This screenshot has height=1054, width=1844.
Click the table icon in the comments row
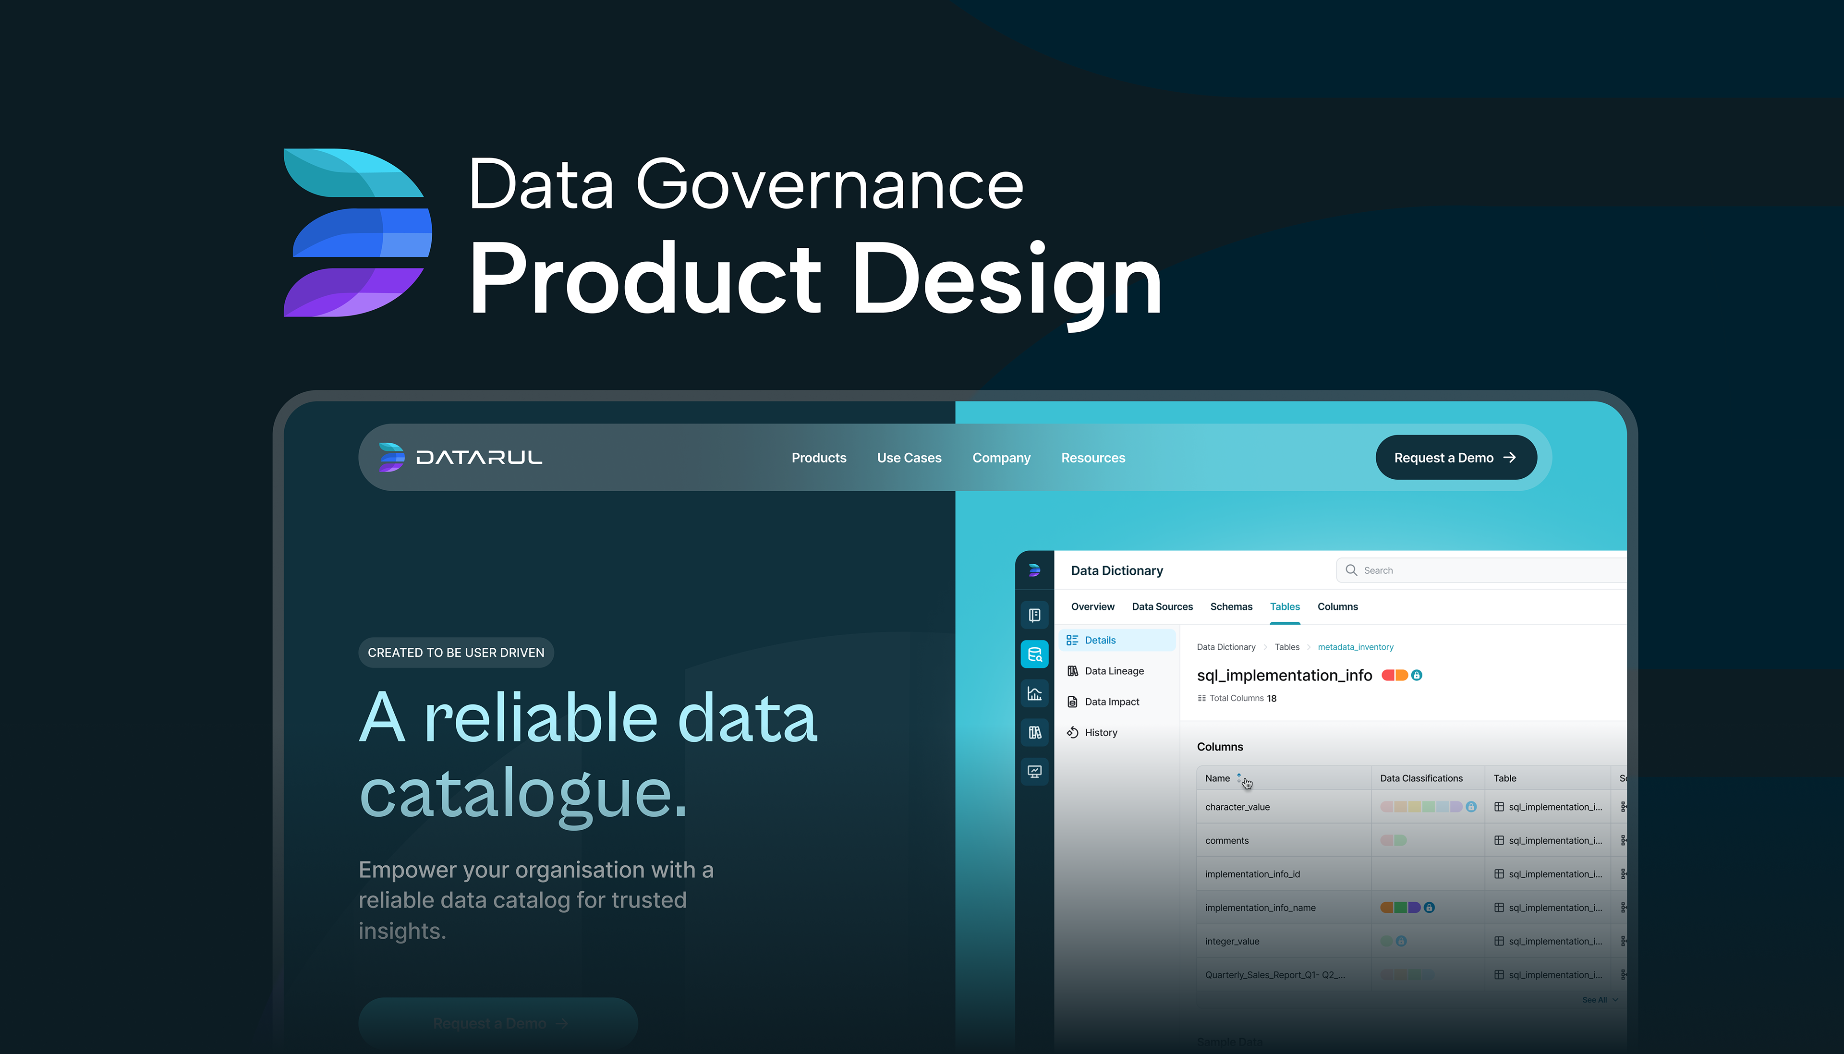(x=1500, y=840)
